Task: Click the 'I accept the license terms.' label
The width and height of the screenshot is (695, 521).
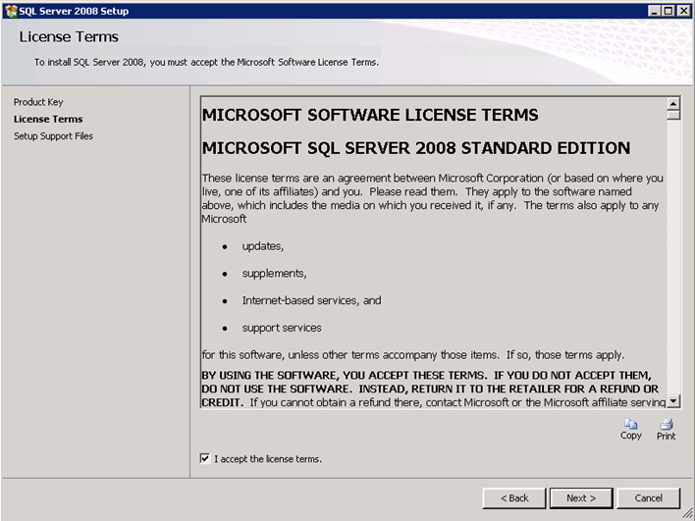Action: [268, 459]
